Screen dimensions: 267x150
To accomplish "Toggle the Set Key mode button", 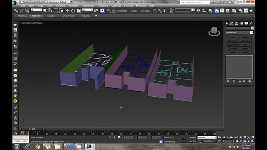I will pyautogui.click(x=193, y=141).
